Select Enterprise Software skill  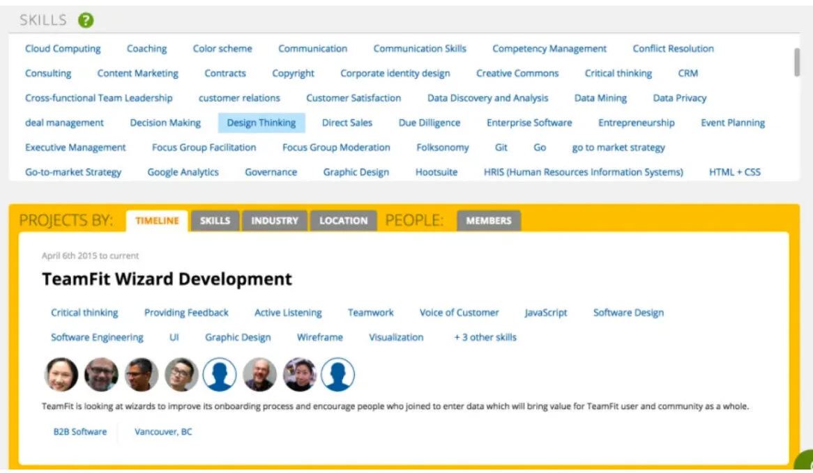click(529, 123)
